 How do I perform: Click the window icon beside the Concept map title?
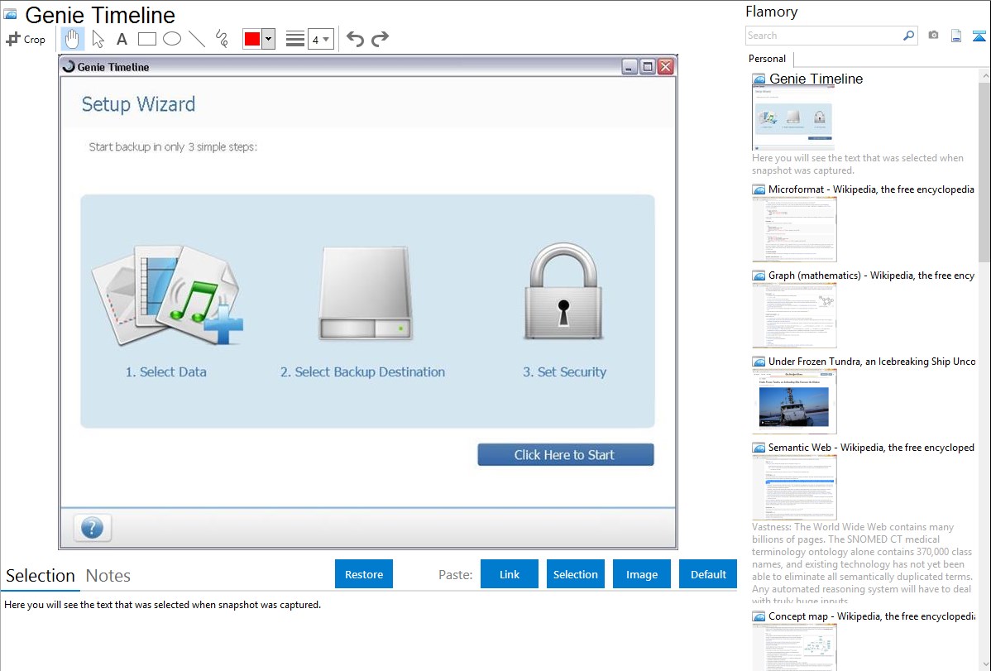[x=759, y=616]
